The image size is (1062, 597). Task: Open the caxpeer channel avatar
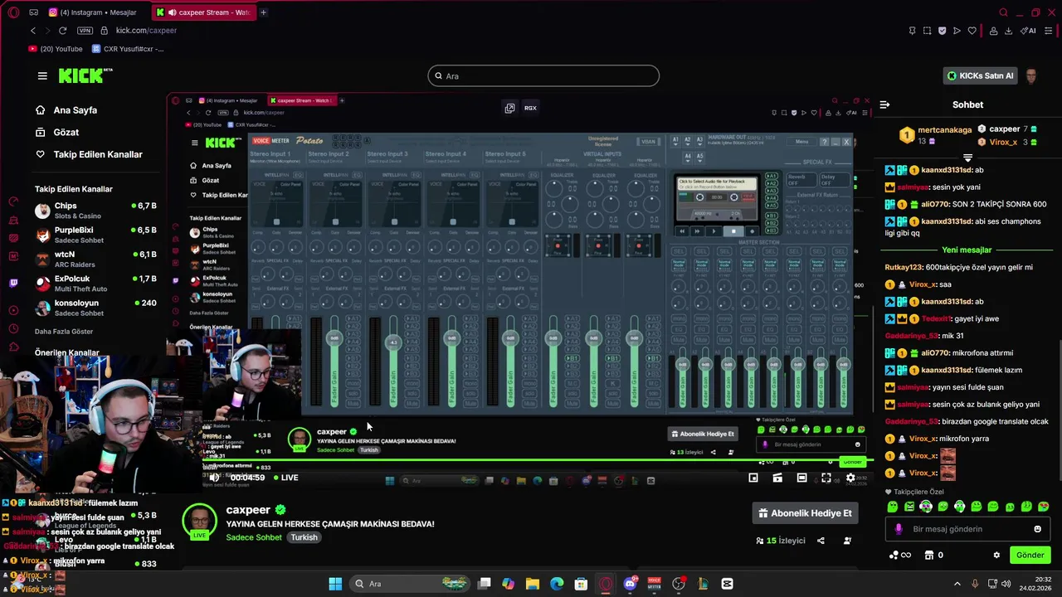tap(199, 522)
